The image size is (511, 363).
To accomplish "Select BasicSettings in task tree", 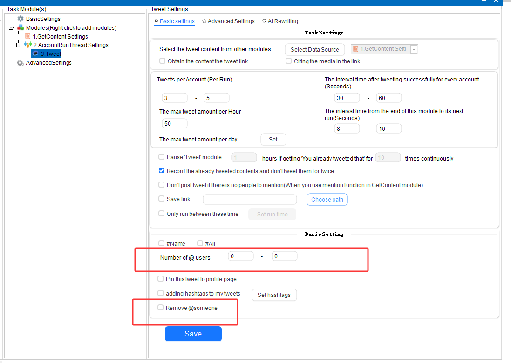I will 43,19.
